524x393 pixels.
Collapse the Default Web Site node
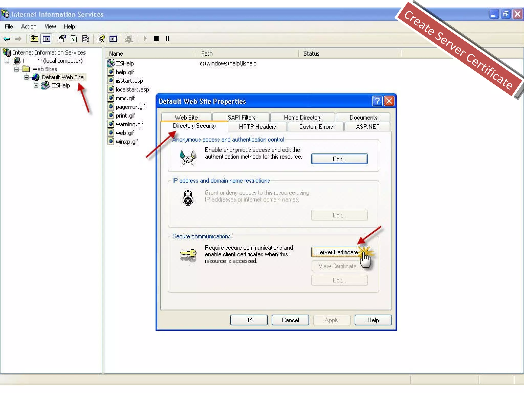tap(26, 77)
